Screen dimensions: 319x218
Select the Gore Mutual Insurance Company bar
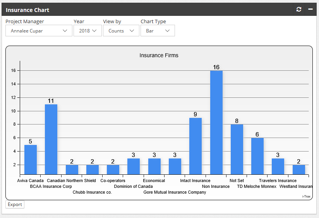tap(175, 167)
